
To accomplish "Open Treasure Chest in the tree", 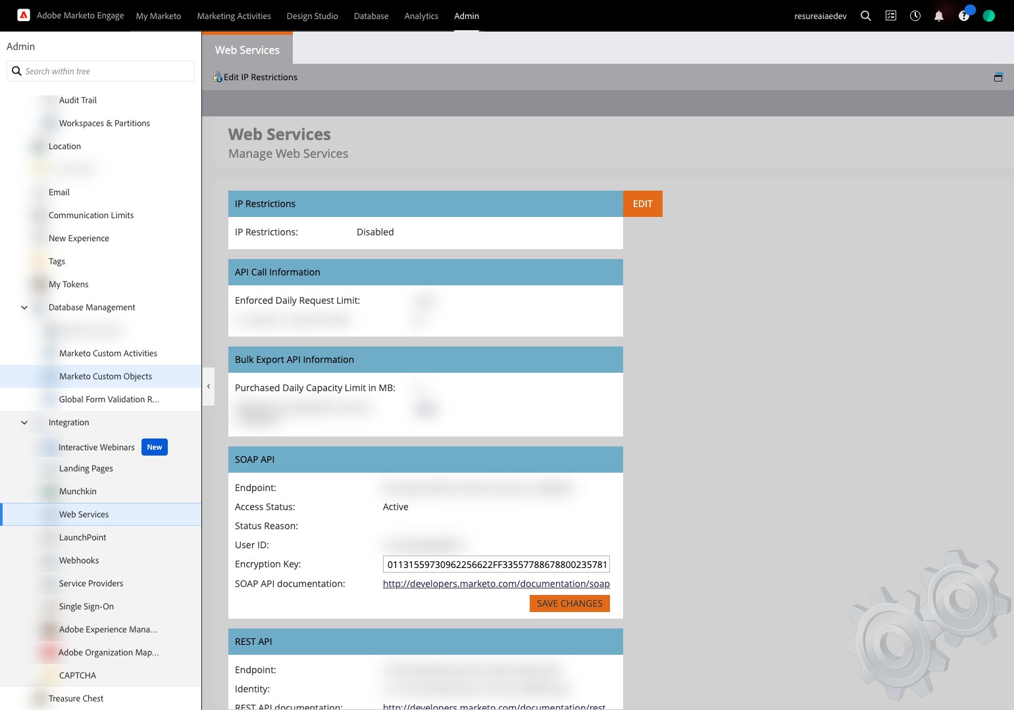I will coord(76,699).
